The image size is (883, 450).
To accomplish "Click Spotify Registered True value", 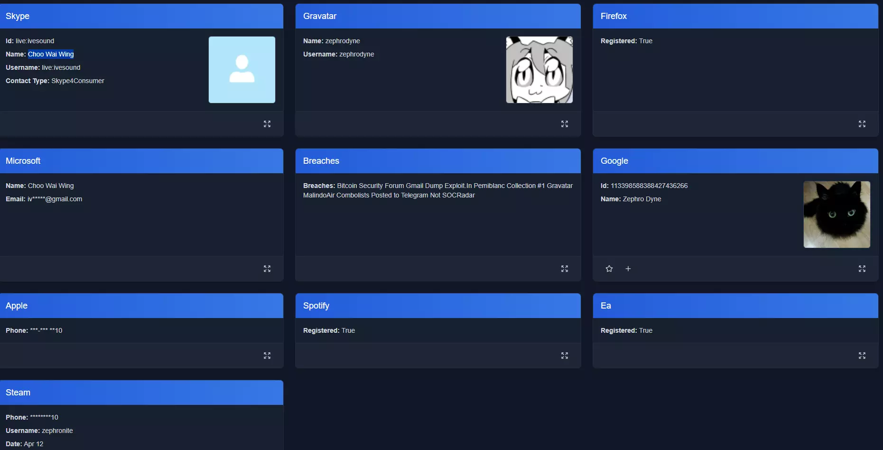I will click(x=348, y=330).
